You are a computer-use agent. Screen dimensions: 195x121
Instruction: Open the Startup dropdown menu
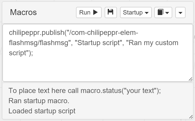(x=136, y=12)
